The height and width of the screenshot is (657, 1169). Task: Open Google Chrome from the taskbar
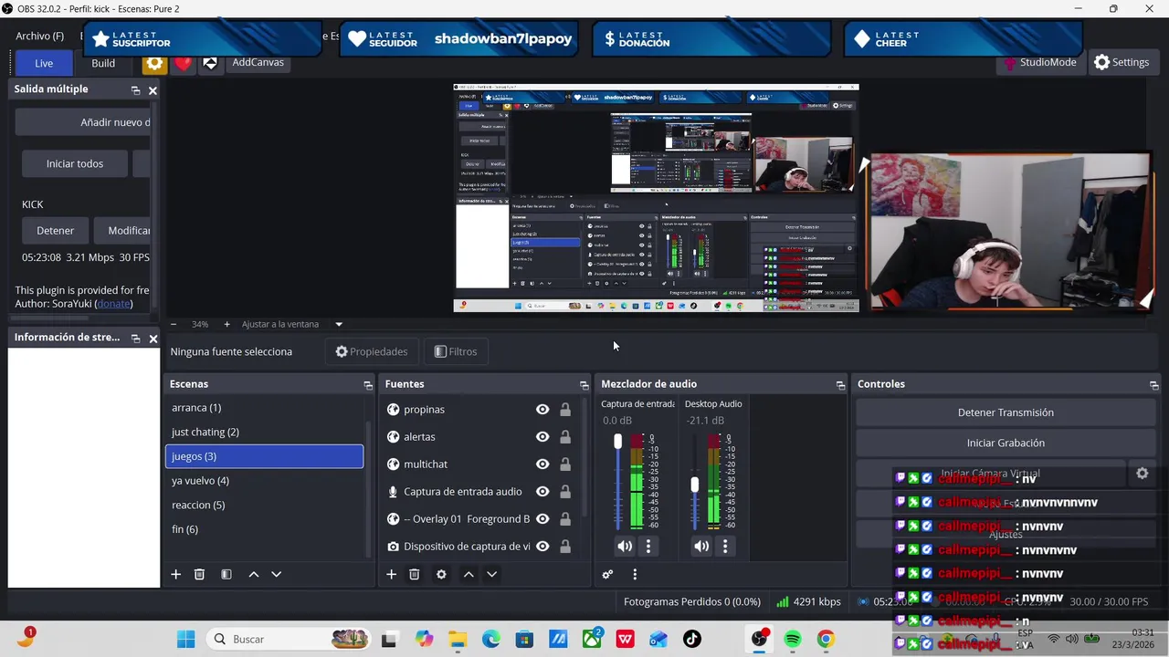coord(826,639)
